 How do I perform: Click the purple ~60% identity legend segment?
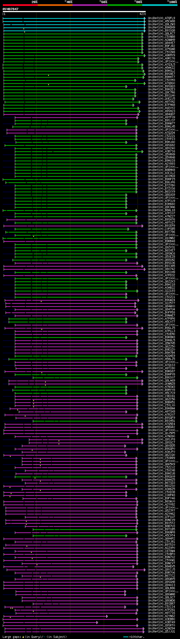tap(90, 5)
